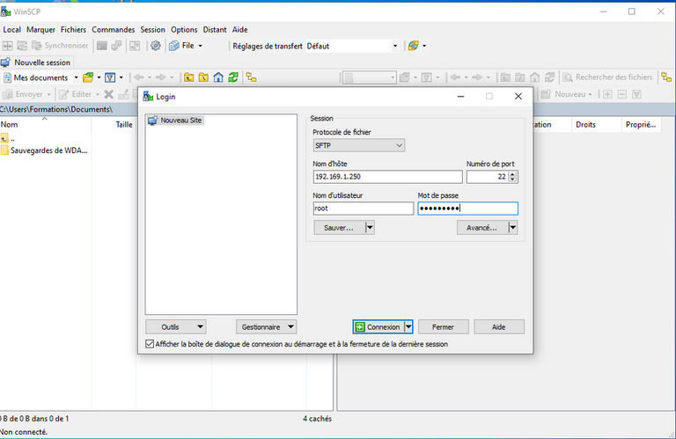The image size is (676, 439).
Task: Click the local panel filter icon
Action: click(110, 77)
